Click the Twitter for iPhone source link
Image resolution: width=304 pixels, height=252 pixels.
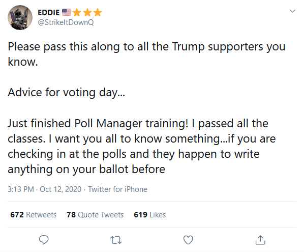pyautogui.click(x=117, y=189)
